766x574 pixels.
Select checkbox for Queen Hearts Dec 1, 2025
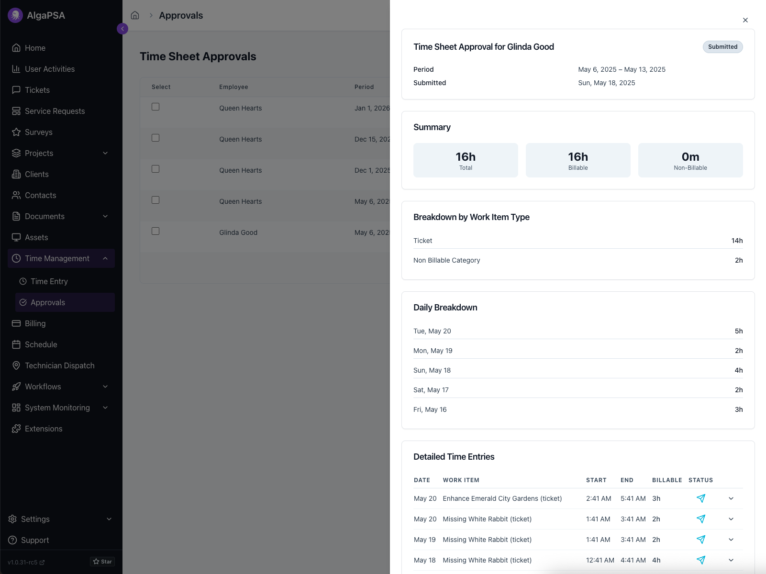(x=155, y=169)
